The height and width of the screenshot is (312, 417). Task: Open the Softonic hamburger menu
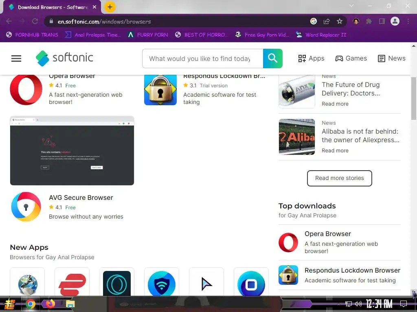click(x=16, y=58)
